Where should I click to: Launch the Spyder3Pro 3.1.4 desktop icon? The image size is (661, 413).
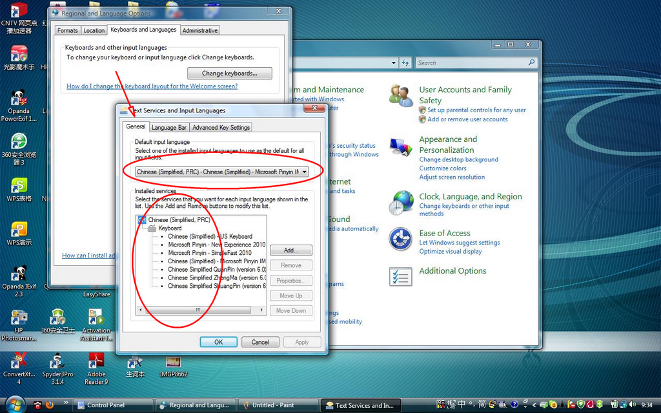click(x=57, y=370)
